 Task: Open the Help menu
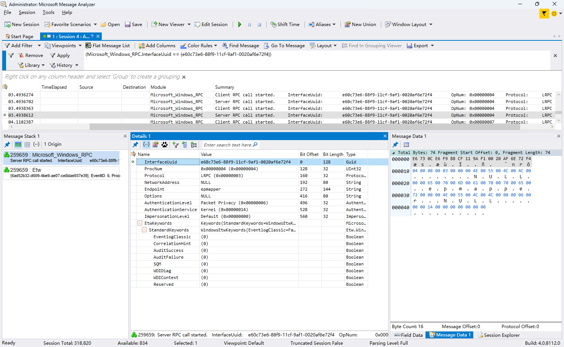(x=67, y=12)
